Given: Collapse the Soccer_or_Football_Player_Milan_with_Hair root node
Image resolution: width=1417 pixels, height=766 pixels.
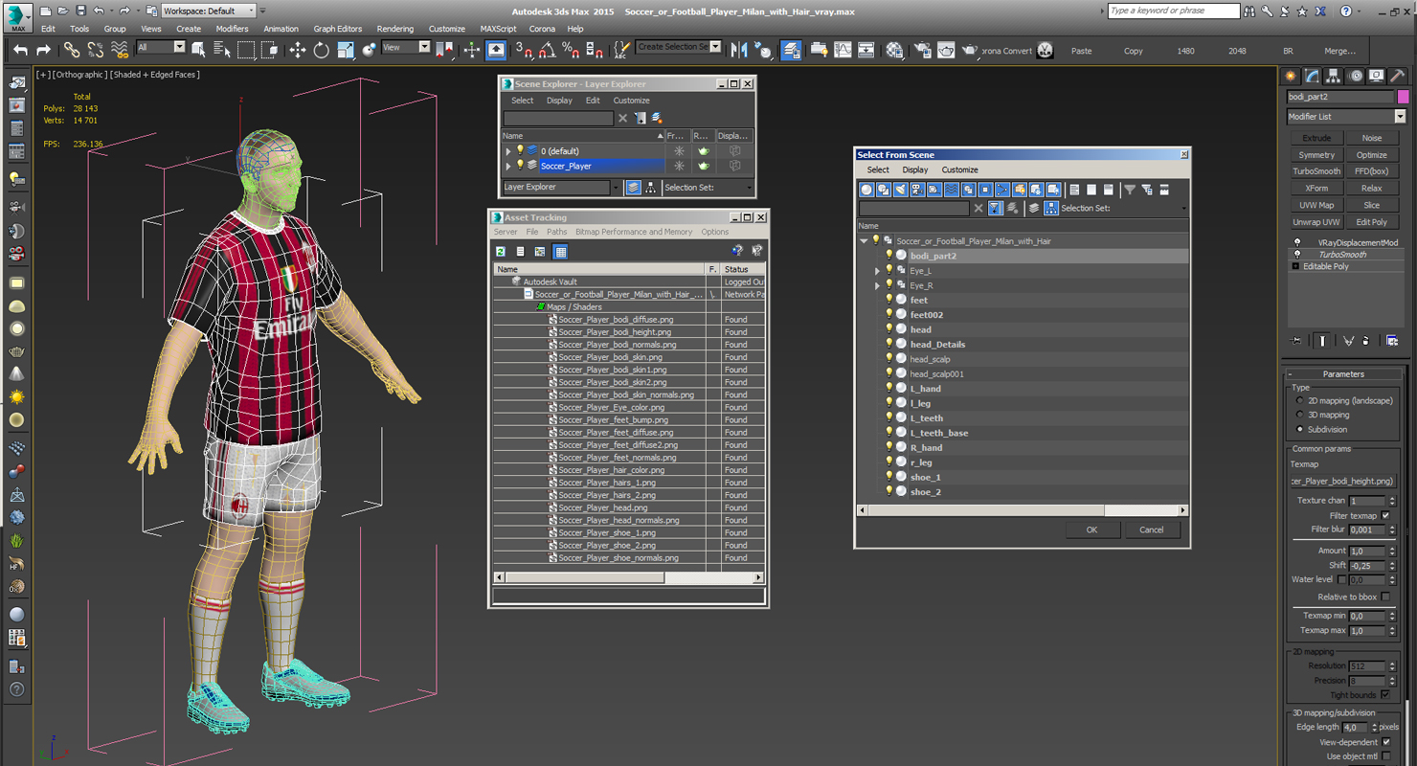Looking at the screenshot, I should click(864, 241).
